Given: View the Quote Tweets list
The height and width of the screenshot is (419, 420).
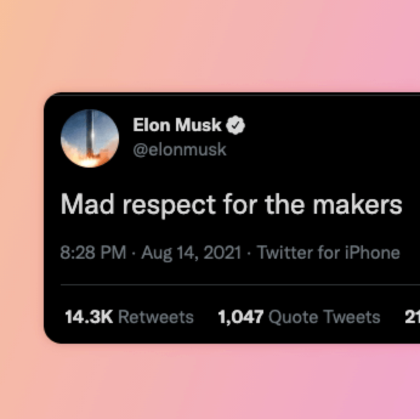Looking at the screenshot, I should [x=324, y=317].
